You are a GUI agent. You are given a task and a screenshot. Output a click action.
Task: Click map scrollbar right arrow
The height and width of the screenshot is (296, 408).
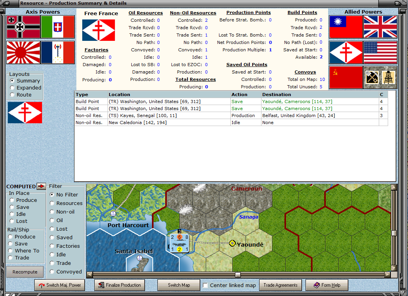click(x=388, y=275)
